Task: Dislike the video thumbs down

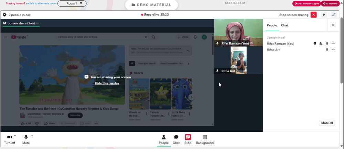Action: coord(37,124)
